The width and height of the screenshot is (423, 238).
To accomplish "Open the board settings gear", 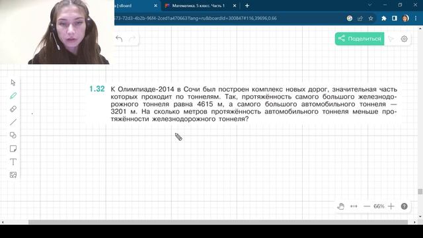I will coord(404,39).
